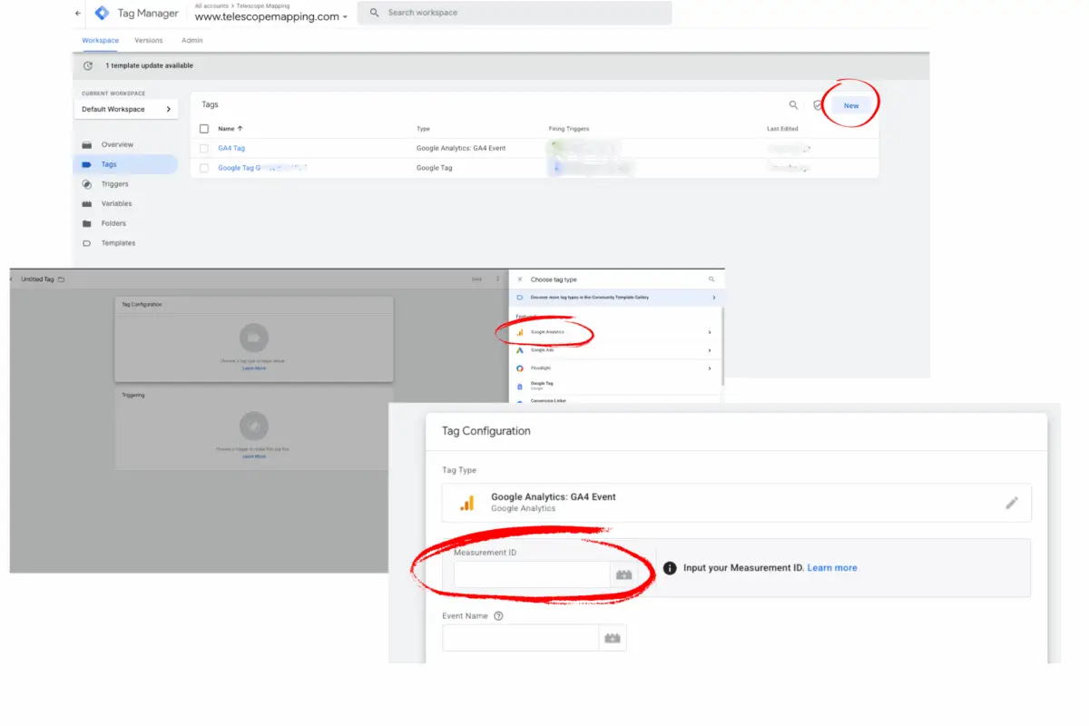Click the shield consent icon beside New
1089x726 pixels.
818,105
